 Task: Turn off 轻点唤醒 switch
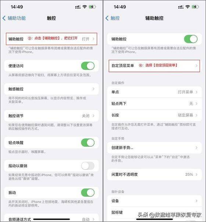click(x=88, y=143)
